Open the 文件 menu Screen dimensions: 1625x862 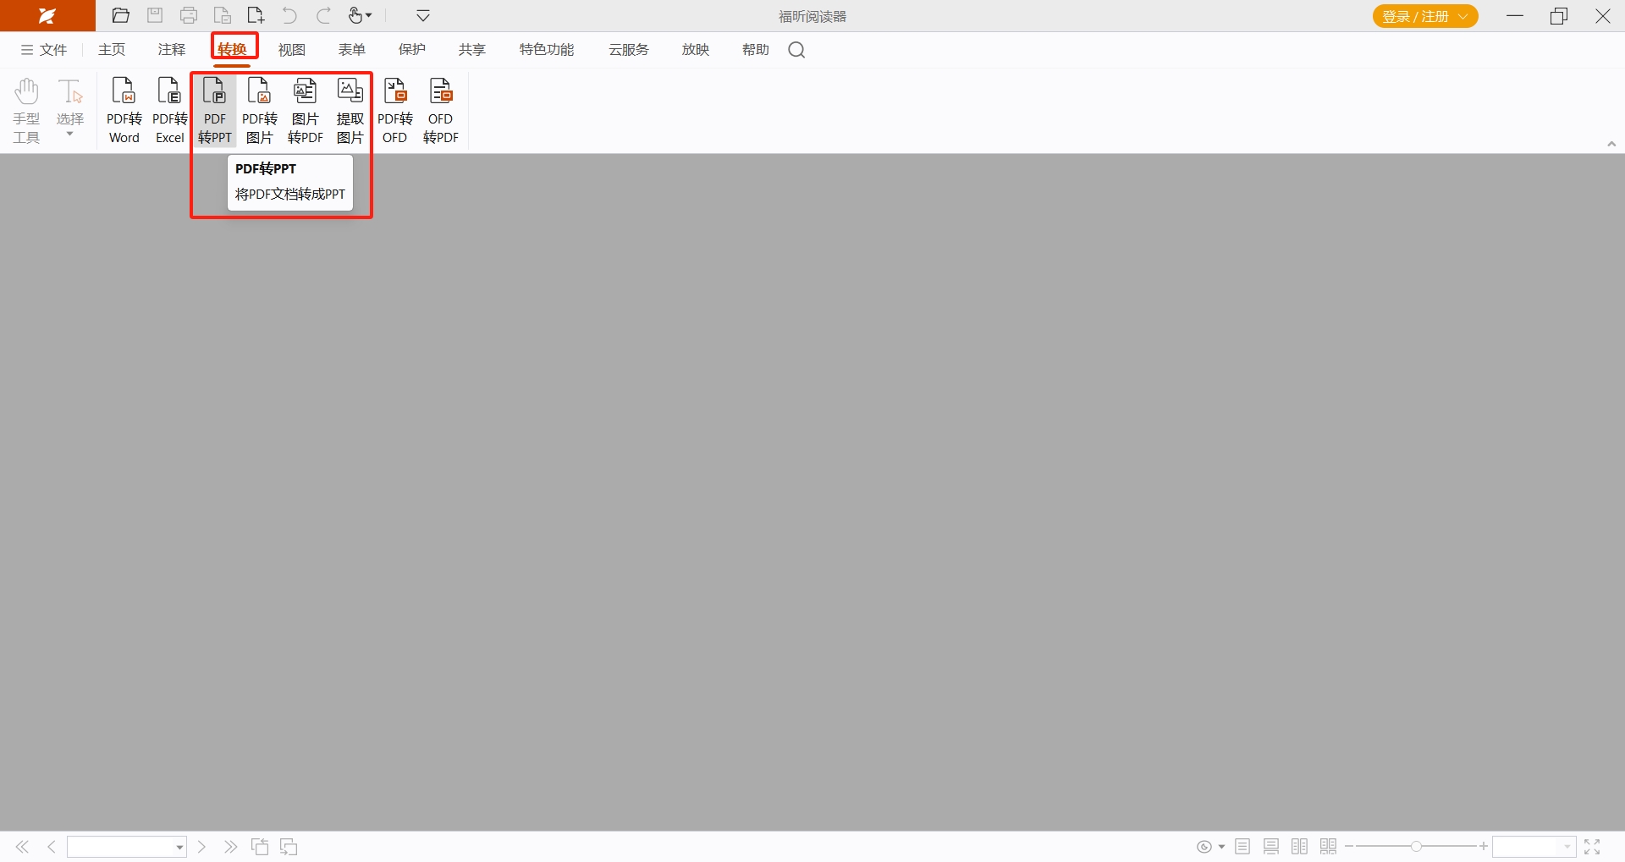pyautogui.click(x=44, y=50)
